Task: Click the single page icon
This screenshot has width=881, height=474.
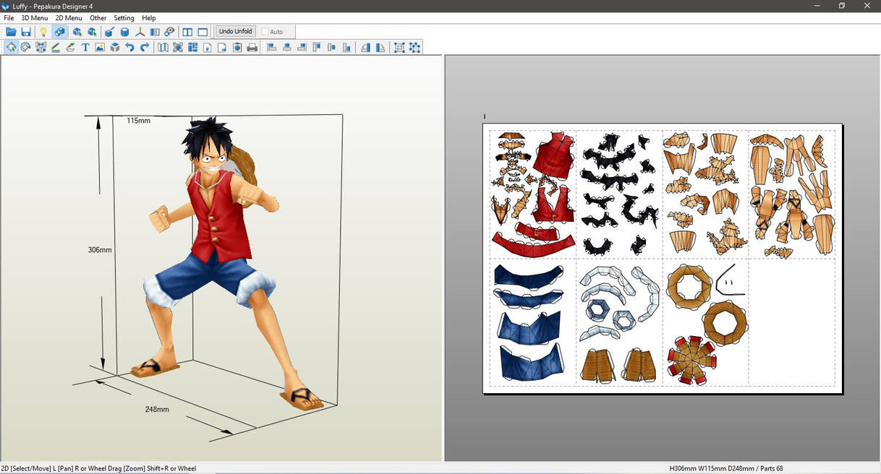Action: (x=208, y=48)
